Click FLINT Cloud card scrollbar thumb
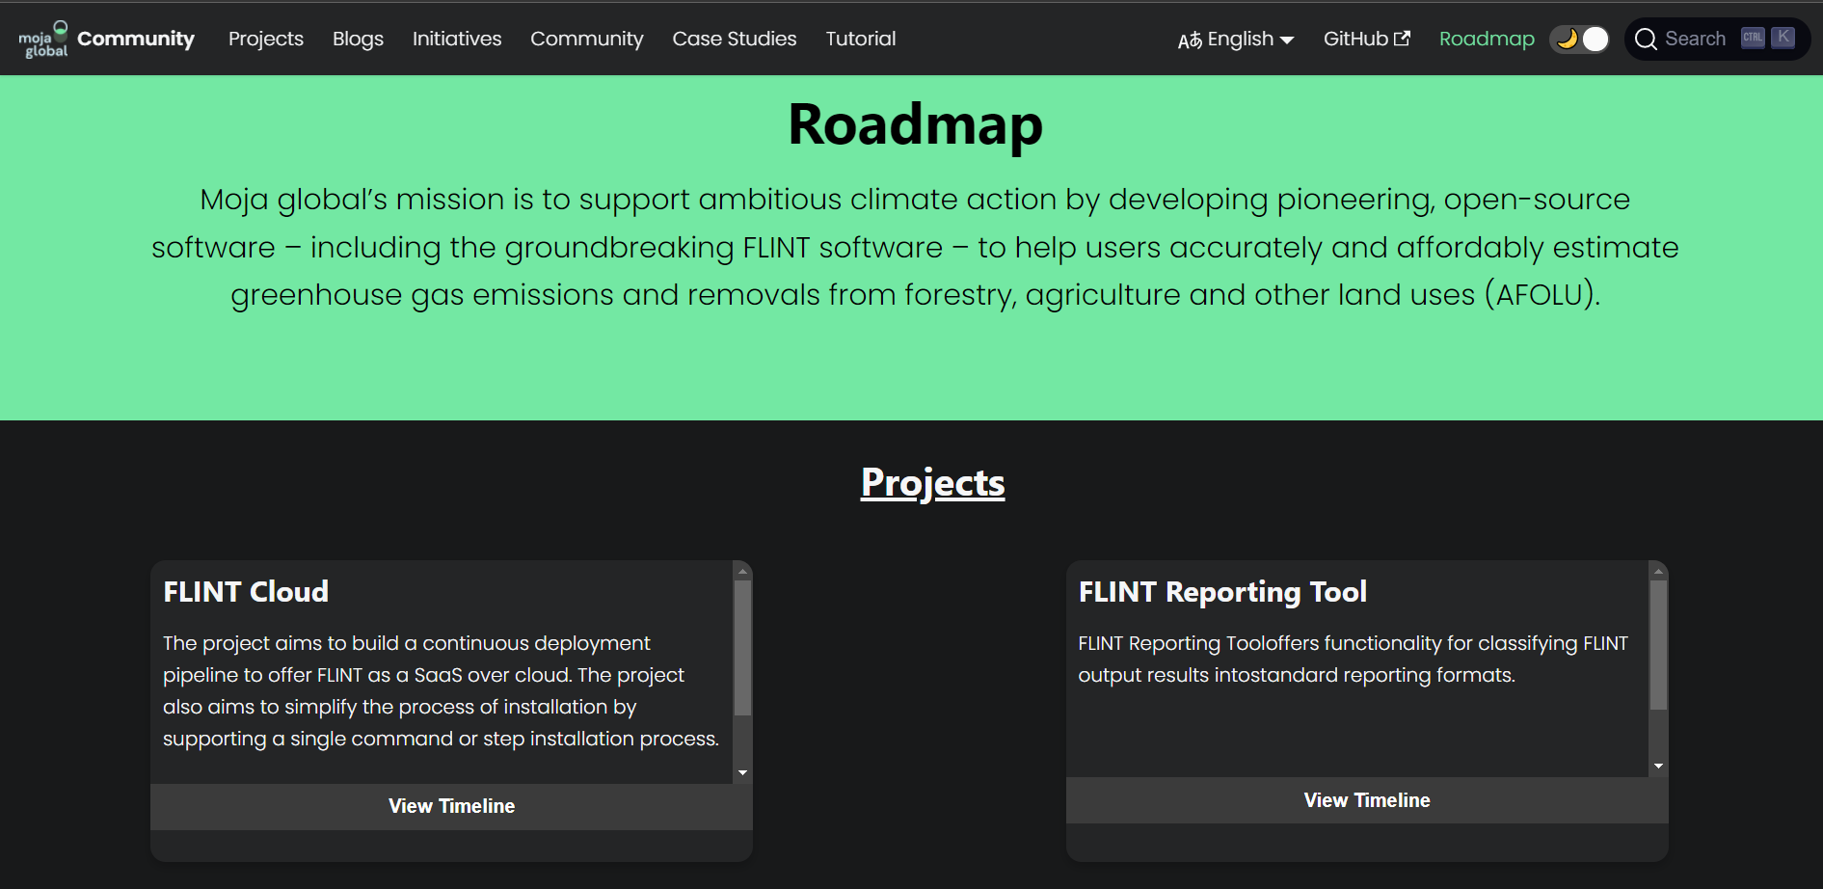Screen dimensions: 1823x889 [742, 648]
